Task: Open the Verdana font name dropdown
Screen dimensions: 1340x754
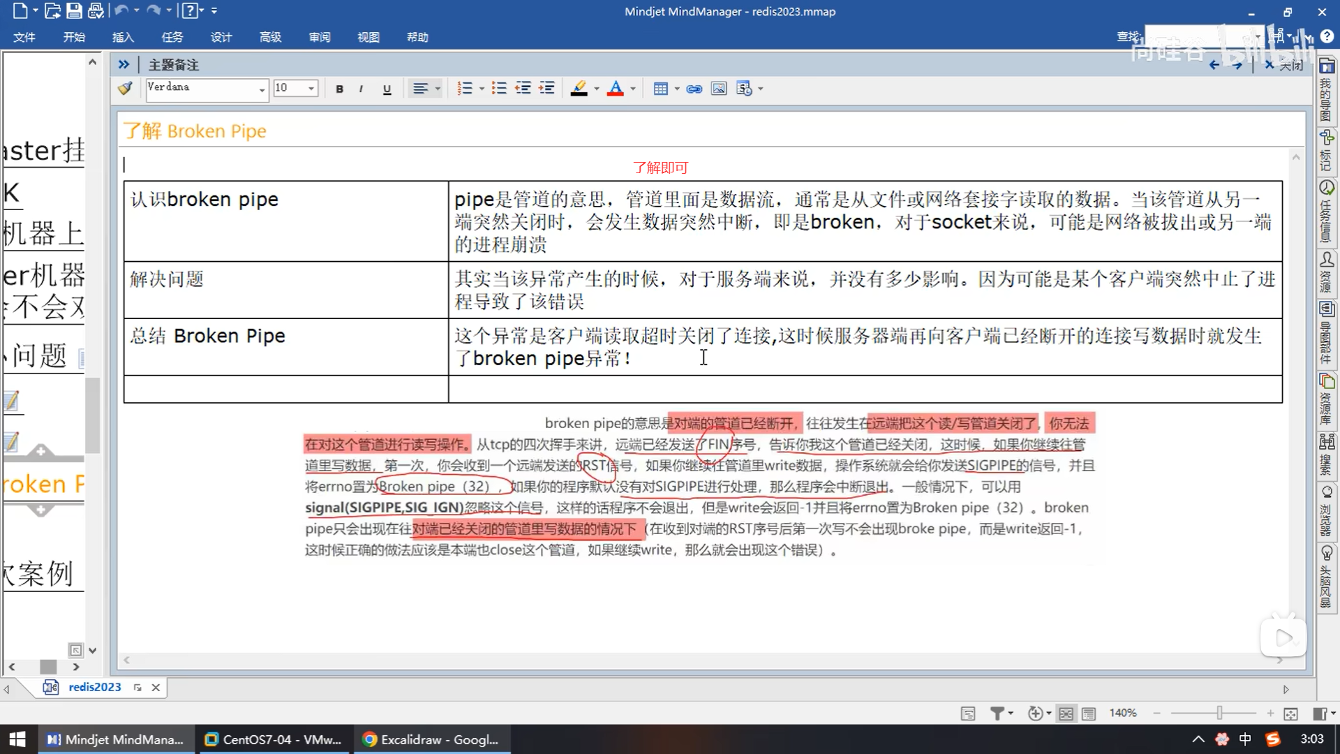Action: click(262, 89)
